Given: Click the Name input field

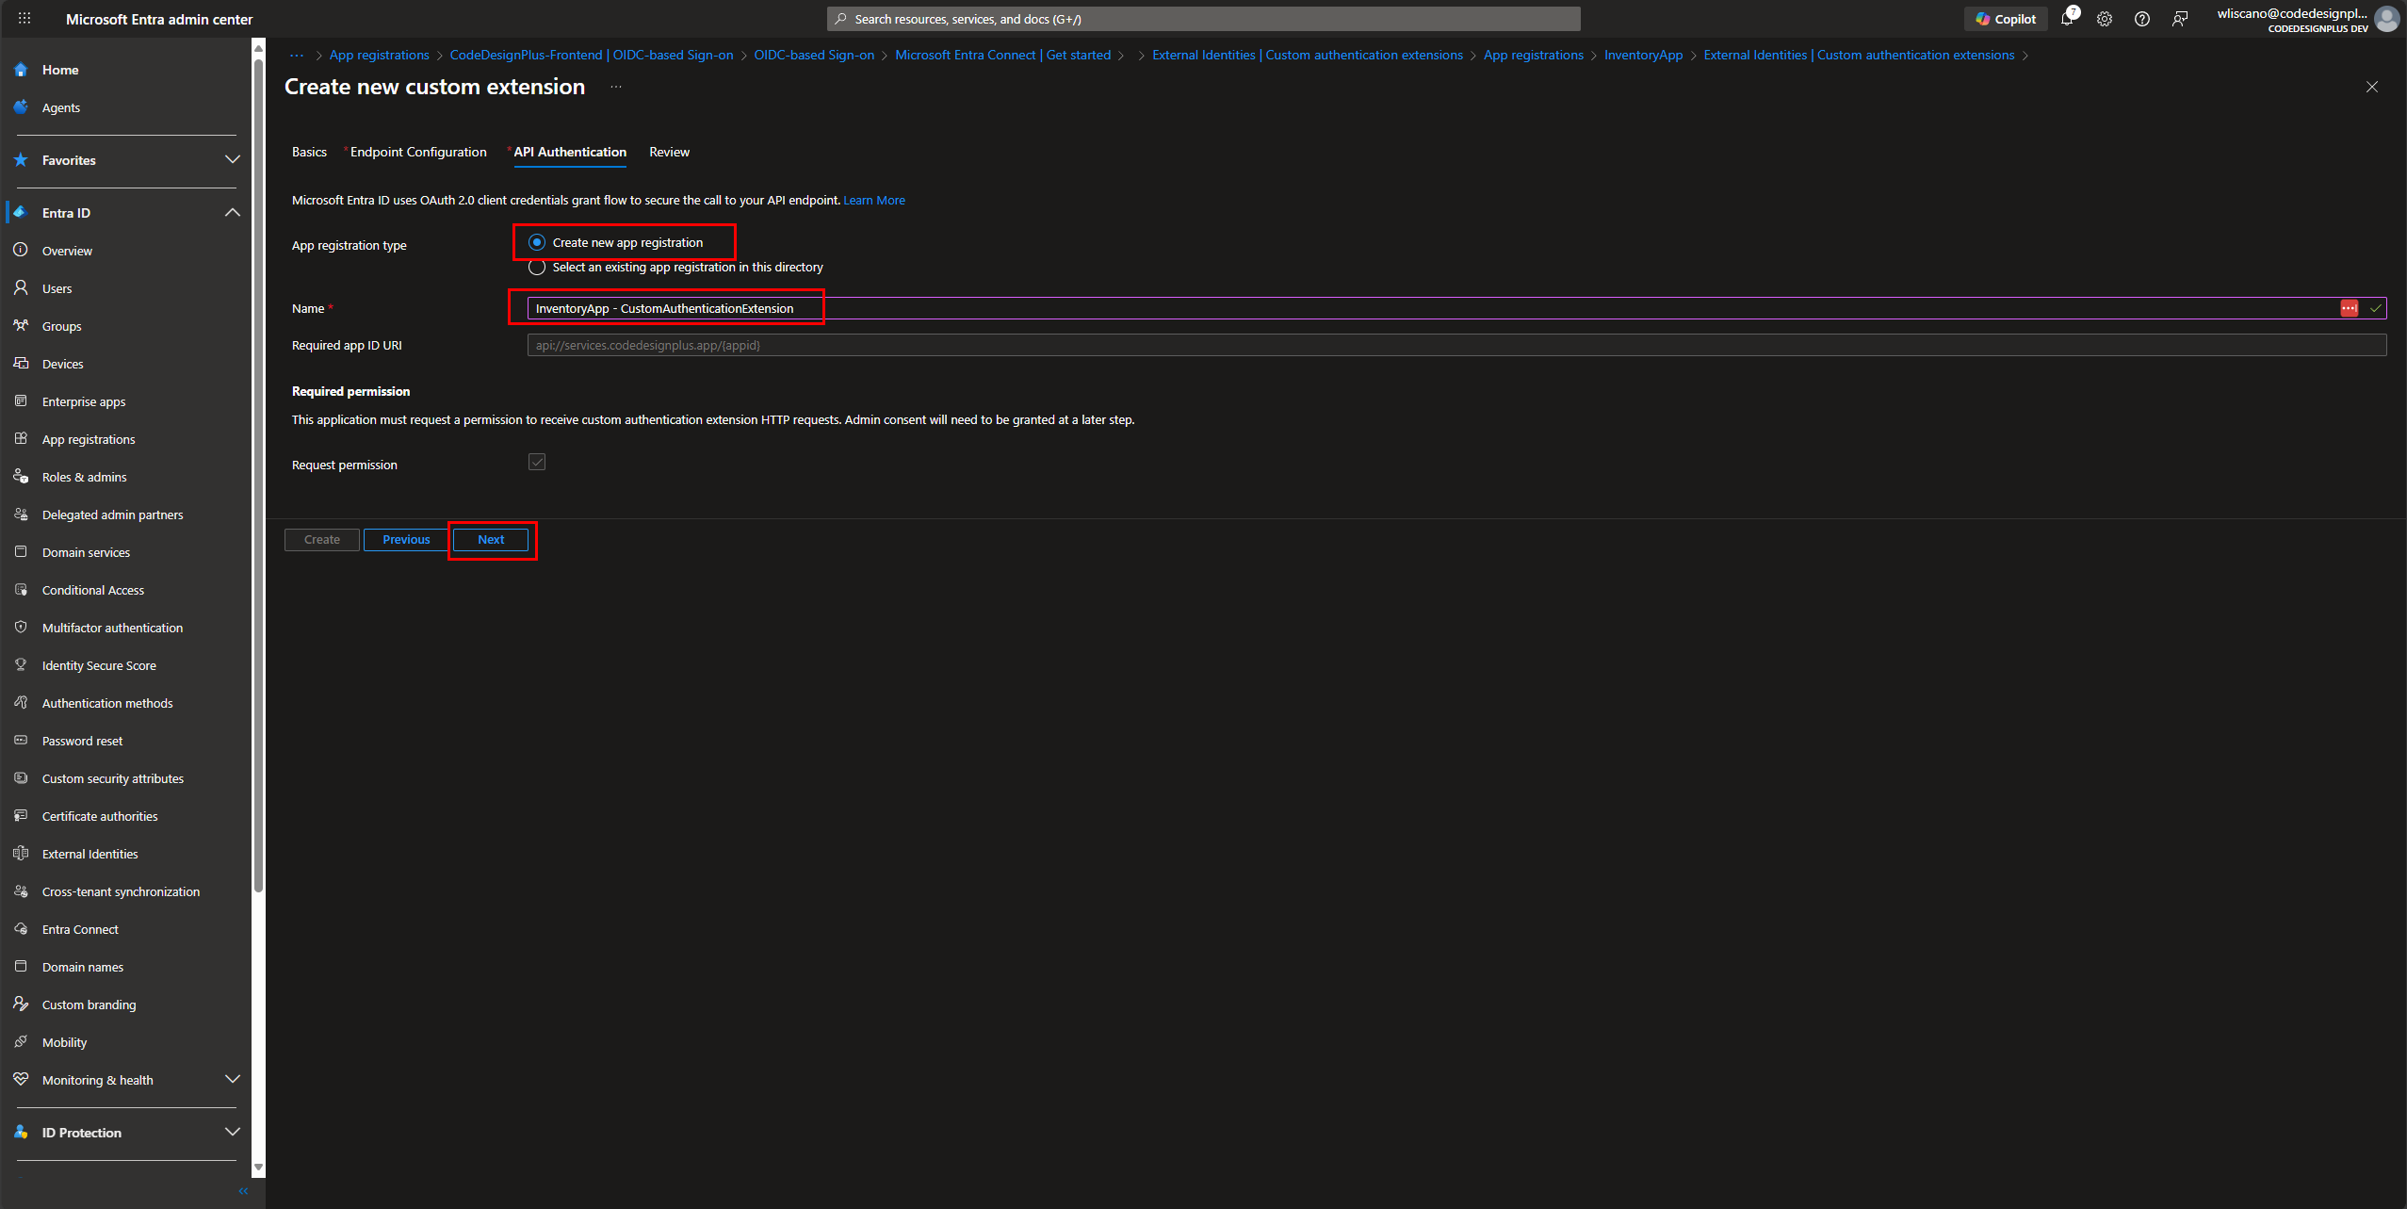Looking at the screenshot, I should coord(1456,308).
